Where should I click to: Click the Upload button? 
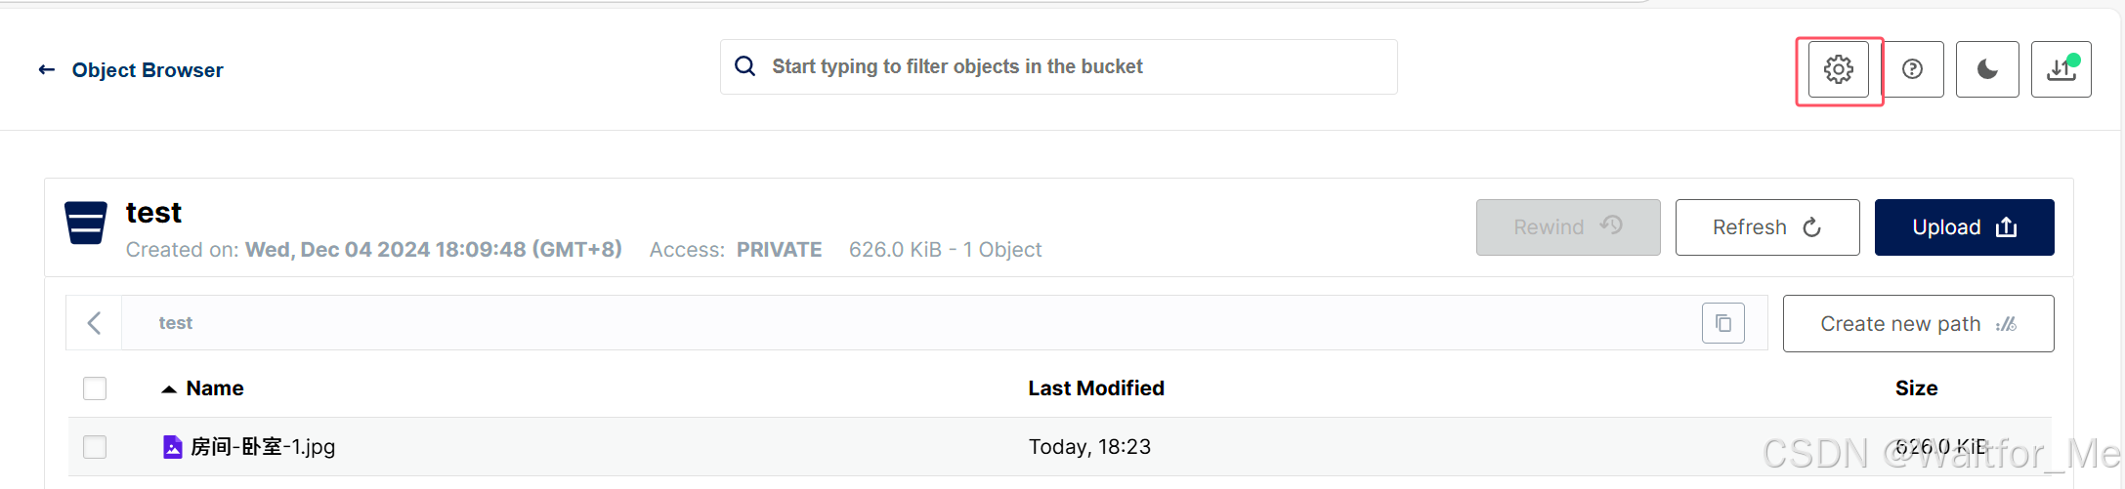(x=1964, y=227)
